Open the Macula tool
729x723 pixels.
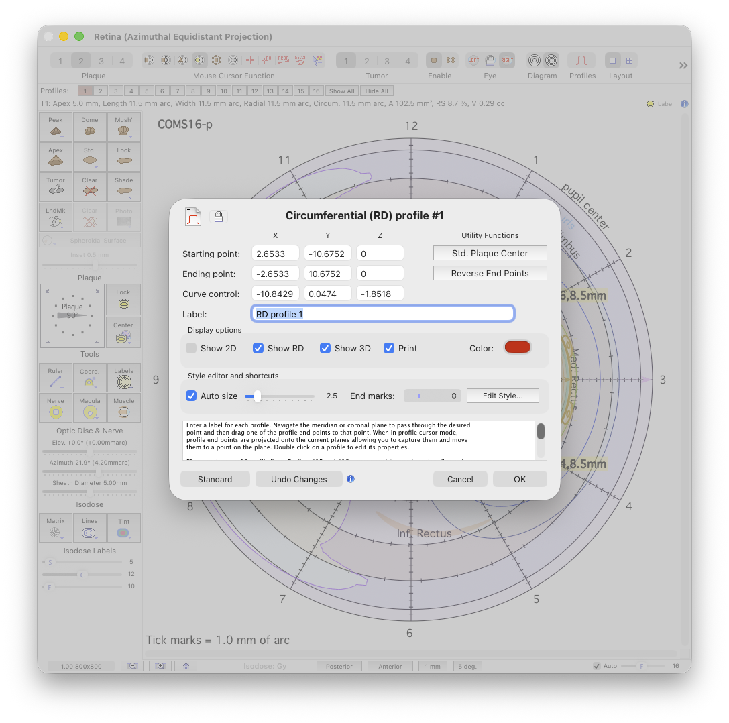[90, 408]
